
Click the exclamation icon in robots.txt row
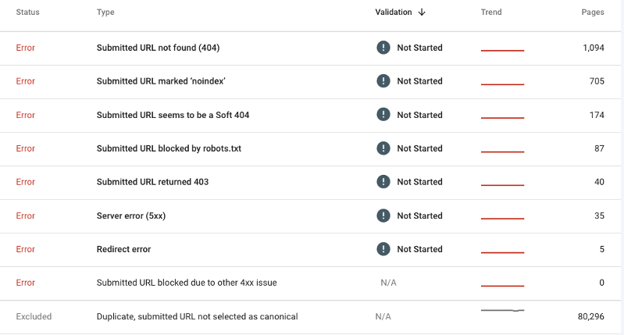383,148
